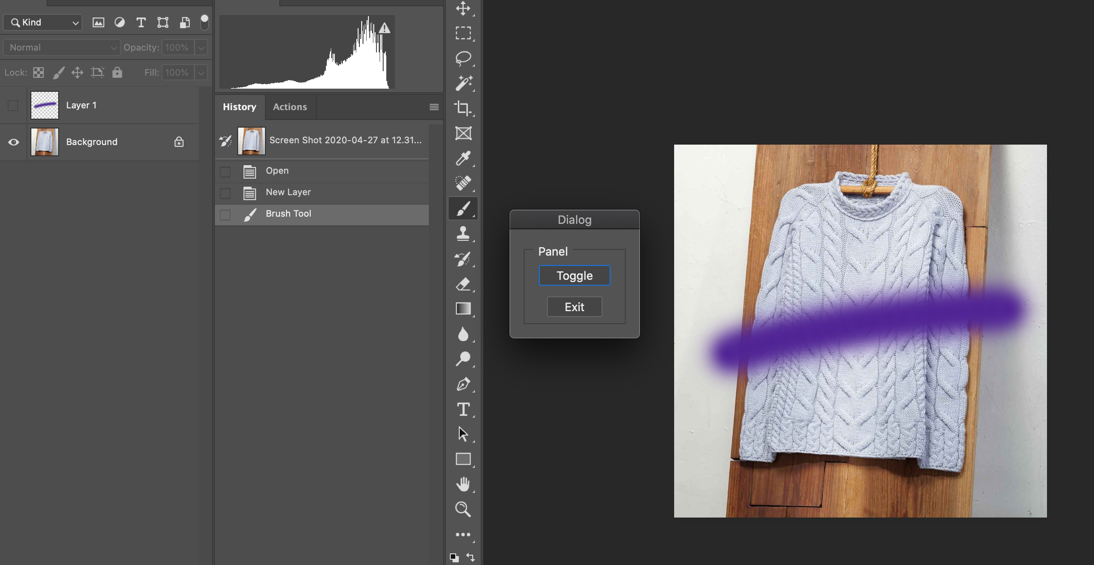The width and height of the screenshot is (1094, 565).
Task: Select the Brush Tool history state
Action: 322,214
